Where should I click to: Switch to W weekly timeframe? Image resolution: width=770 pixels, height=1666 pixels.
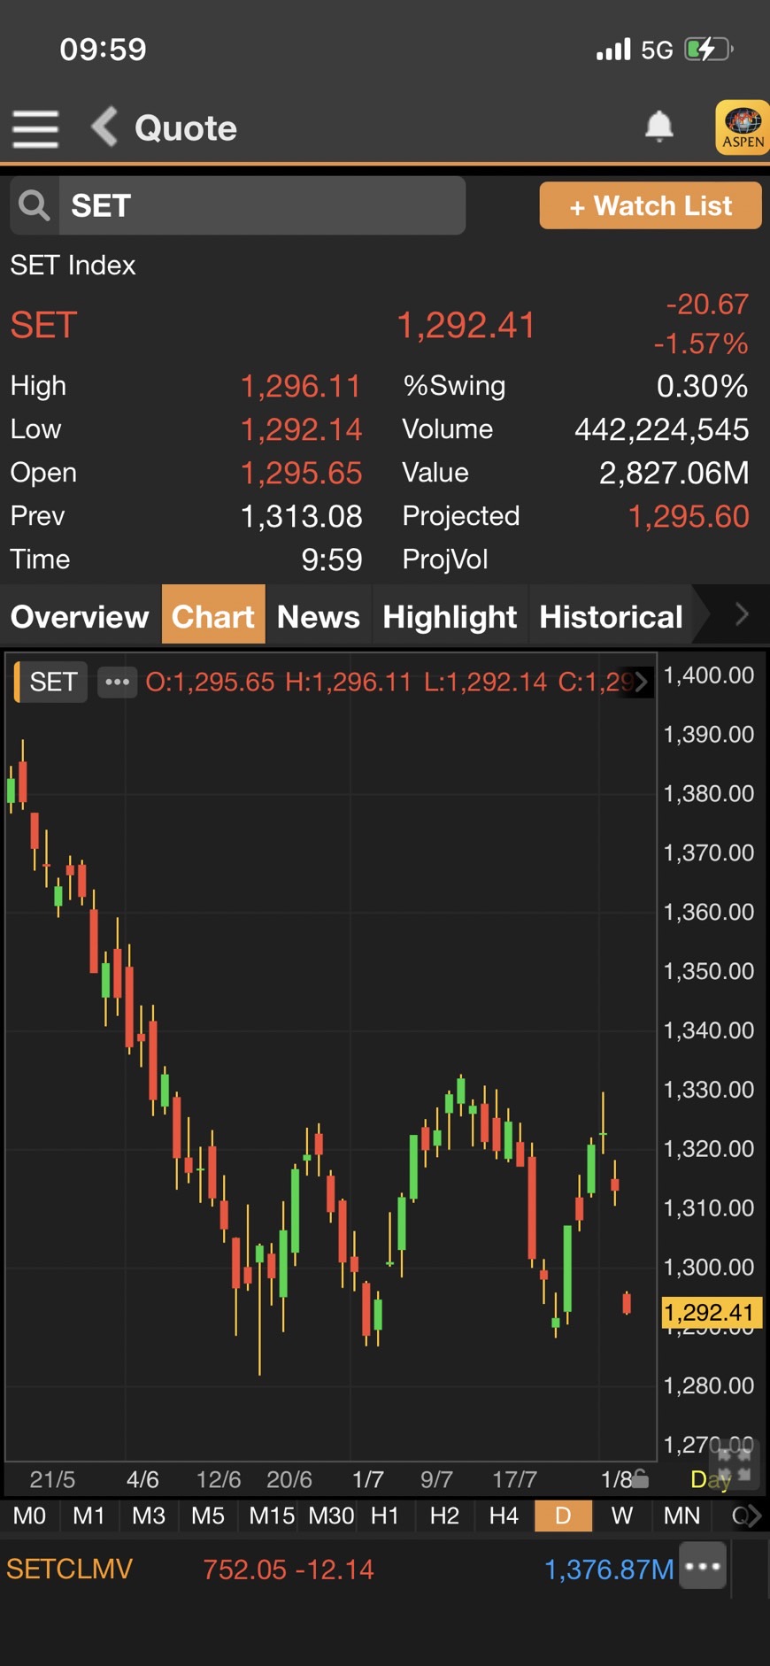622,1516
